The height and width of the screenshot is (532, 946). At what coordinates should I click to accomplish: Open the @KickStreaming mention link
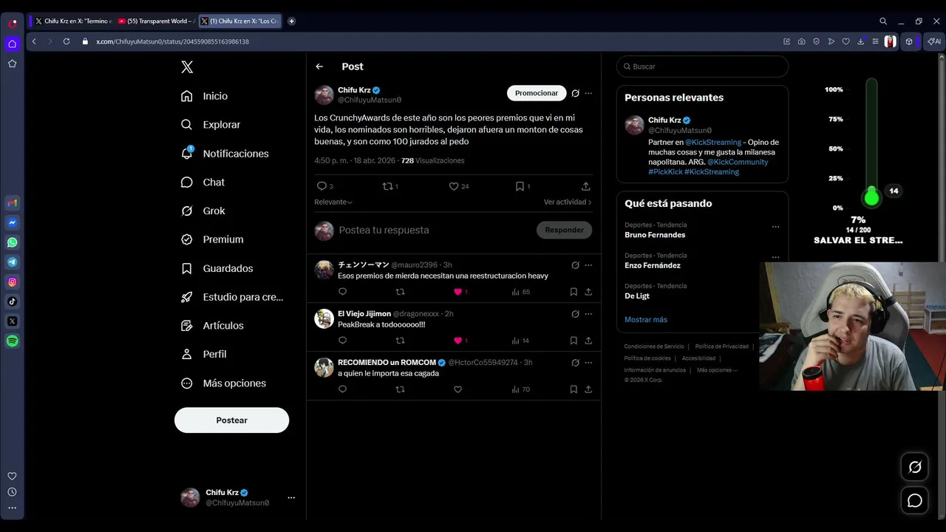tap(713, 142)
